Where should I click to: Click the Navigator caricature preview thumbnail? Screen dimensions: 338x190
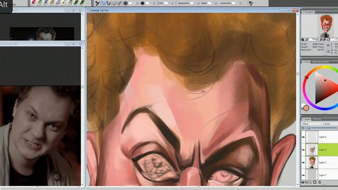326,26
